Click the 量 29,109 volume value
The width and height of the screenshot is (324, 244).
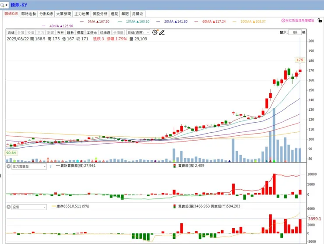pyautogui.click(x=138, y=39)
